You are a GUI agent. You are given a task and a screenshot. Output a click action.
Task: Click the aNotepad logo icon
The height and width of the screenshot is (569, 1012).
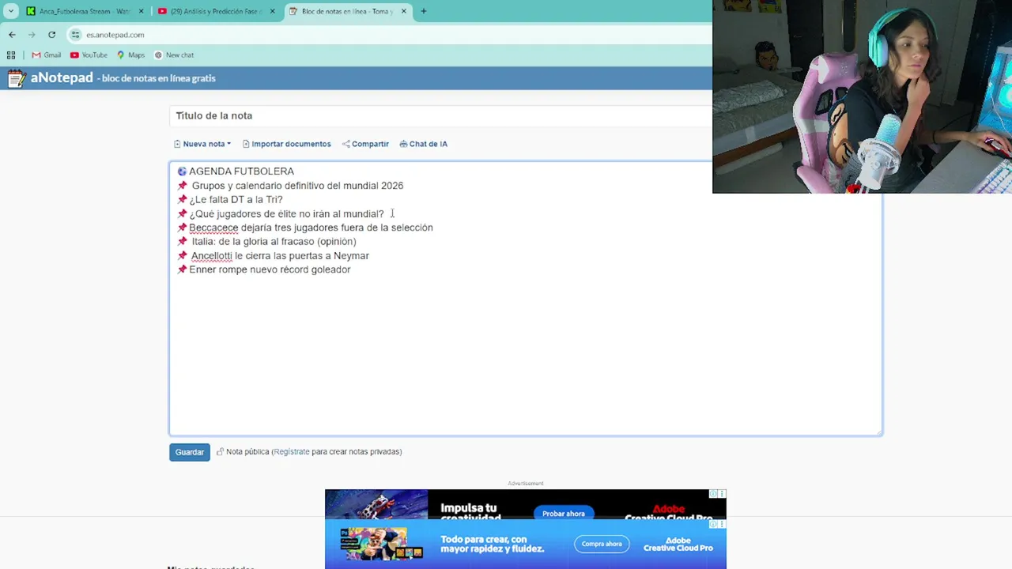16,78
